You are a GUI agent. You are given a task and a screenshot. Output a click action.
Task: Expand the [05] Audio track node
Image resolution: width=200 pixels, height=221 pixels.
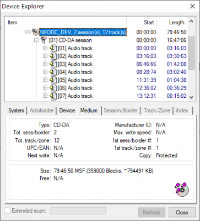pos(45,80)
